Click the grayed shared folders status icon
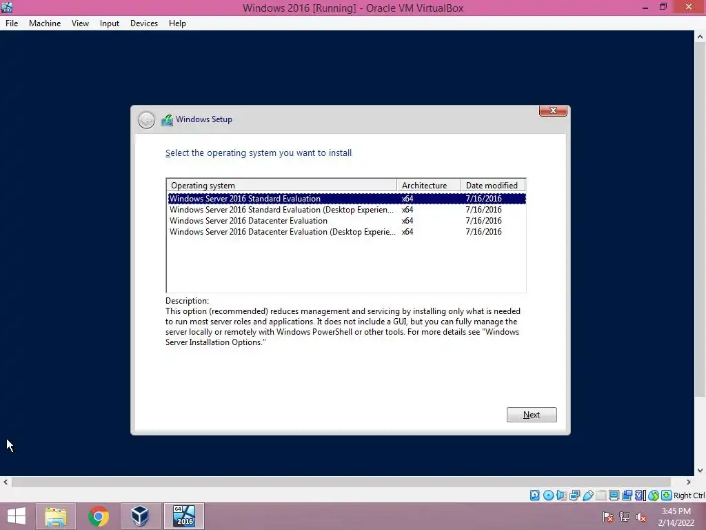Viewport: 706px width, 530px height. point(601,495)
